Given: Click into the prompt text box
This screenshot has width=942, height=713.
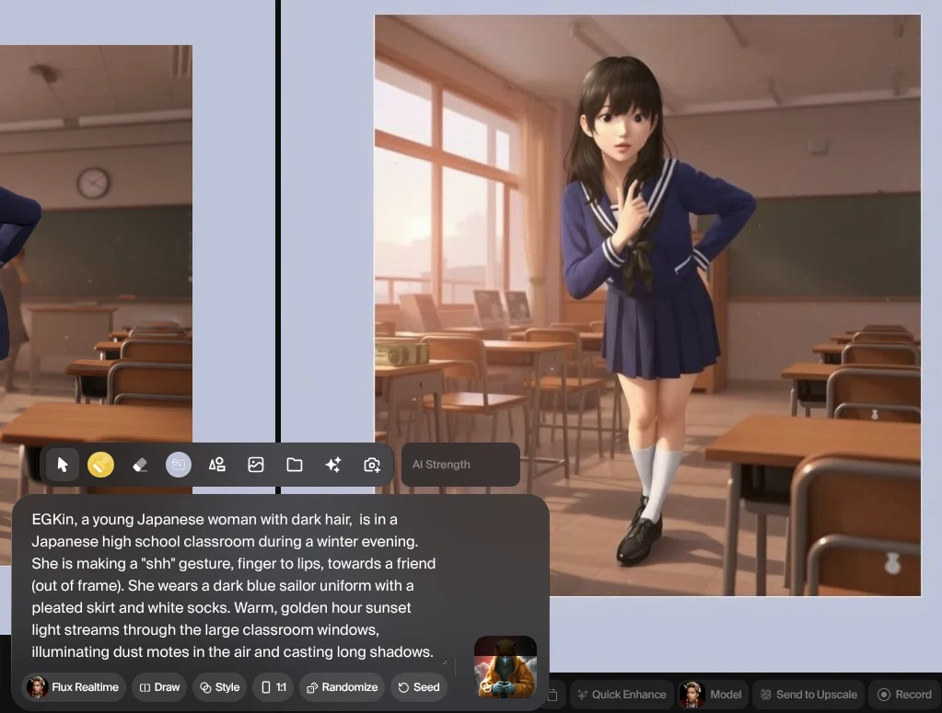Looking at the screenshot, I should (233, 585).
